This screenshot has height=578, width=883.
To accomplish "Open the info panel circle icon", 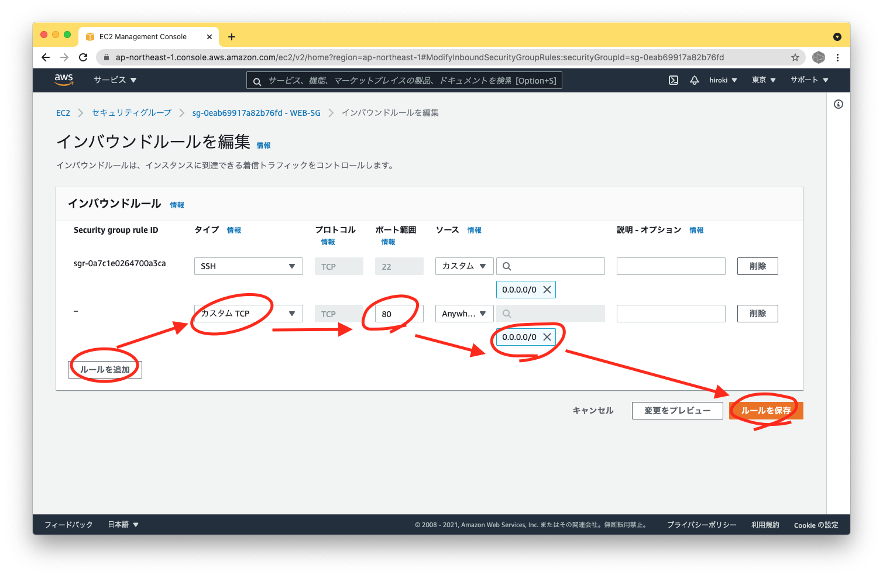I will point(839,104).
